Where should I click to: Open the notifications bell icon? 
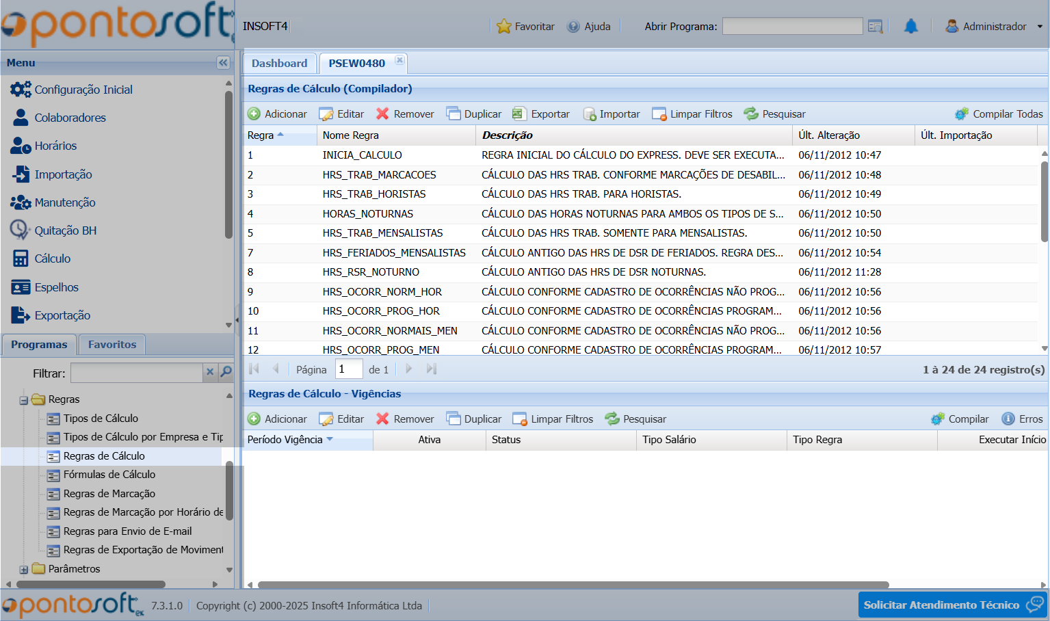pos(910,27)
